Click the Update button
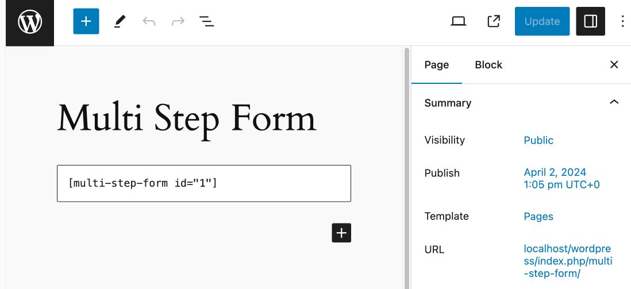Viewport: 631px width, 289px height. click(x=542, y=22)
